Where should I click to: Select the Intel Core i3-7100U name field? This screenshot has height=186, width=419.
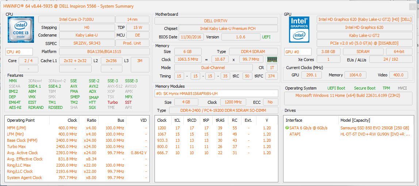[76, 19]
